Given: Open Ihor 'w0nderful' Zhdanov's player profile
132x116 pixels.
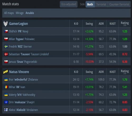Looking at the screenshot, I should click(23, 80).
